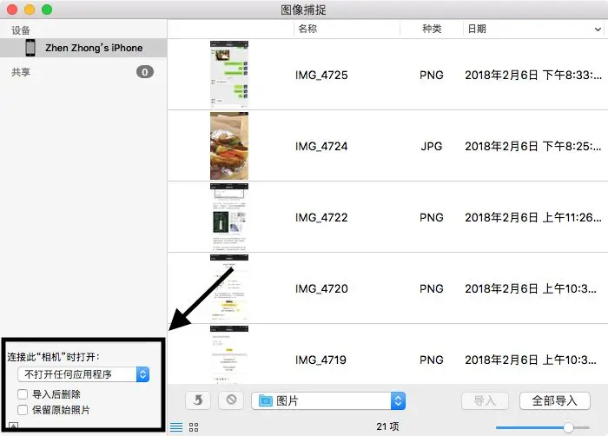The image size is (608, 436).
Task: Select IMG_4725 thumbnail
Action: point(229,74)
